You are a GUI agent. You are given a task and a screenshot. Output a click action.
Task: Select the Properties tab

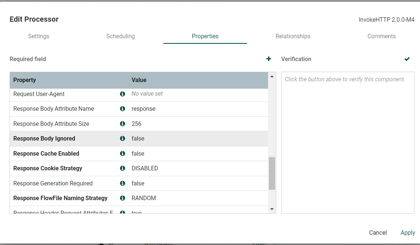pyautogui.click(x=205, y=36)
